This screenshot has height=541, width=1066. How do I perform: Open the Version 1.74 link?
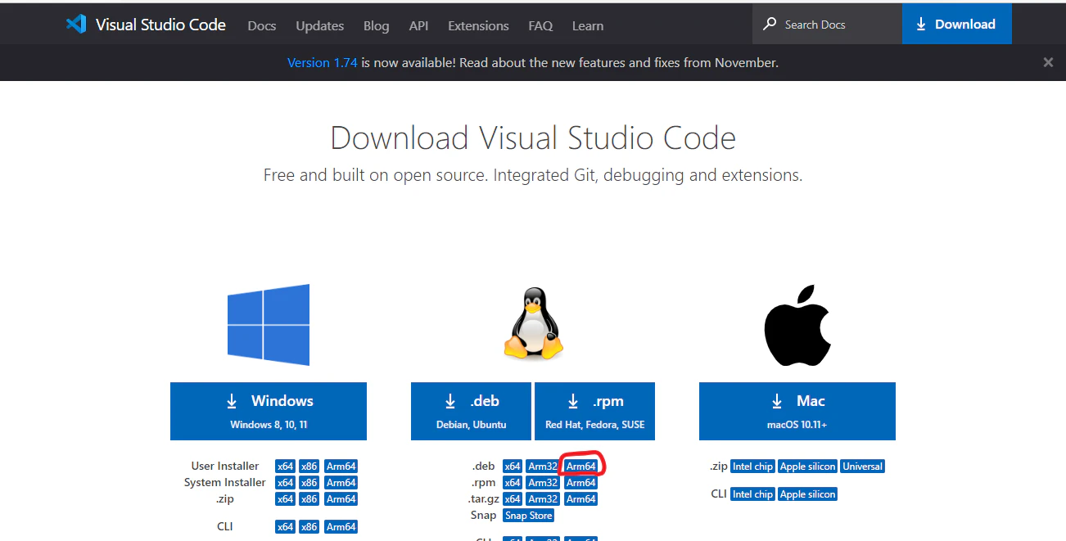tap(323, 62)
